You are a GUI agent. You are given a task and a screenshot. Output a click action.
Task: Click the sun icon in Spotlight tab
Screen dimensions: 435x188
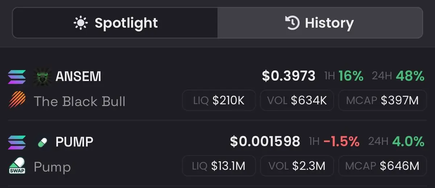click(x=80, y=24)
